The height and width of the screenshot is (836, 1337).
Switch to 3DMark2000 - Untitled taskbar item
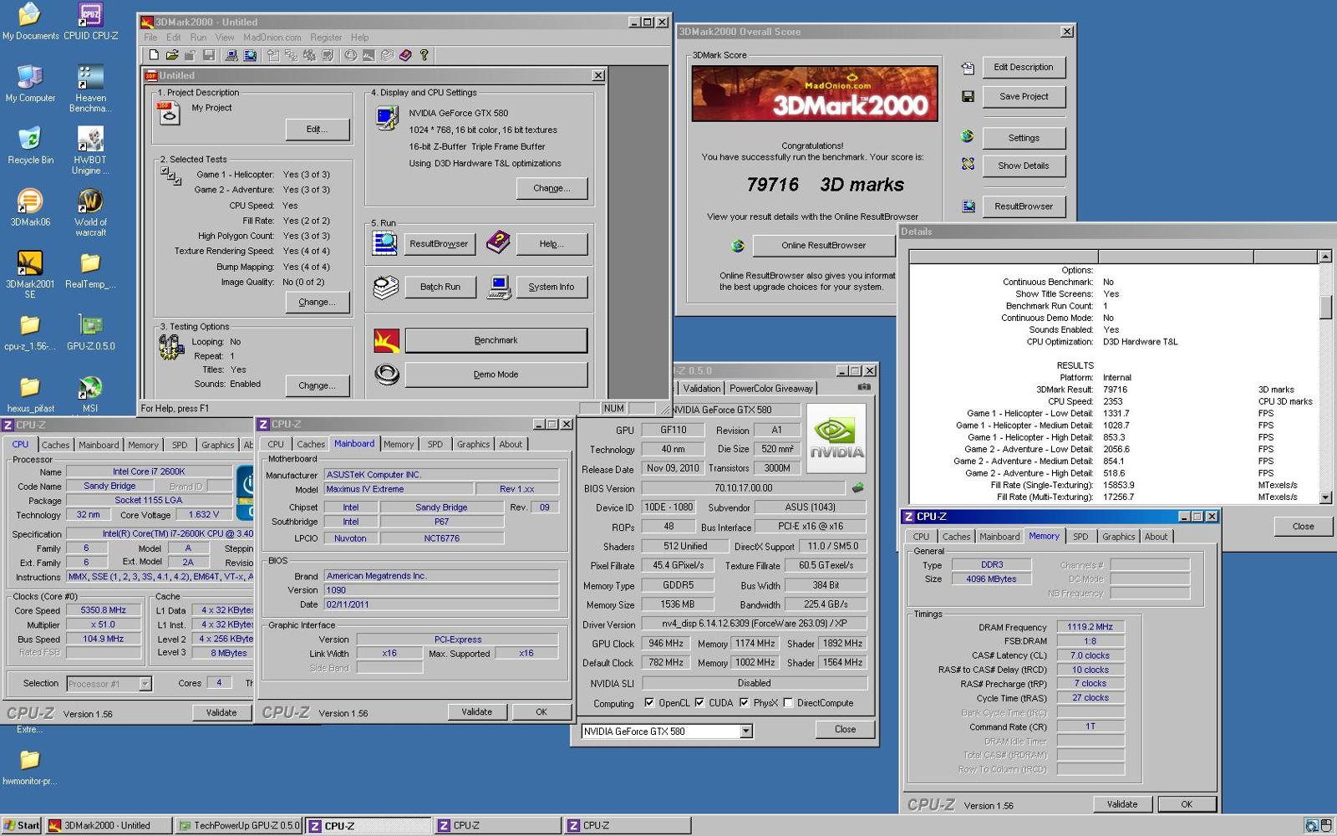pyautogui.click(x=109, y=826)
